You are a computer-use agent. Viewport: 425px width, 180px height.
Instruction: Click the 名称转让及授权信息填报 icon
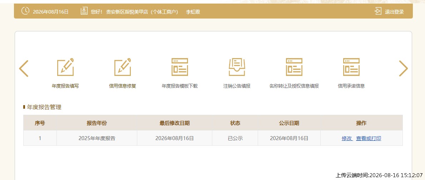pyautogui.click(x=294, y=67)
